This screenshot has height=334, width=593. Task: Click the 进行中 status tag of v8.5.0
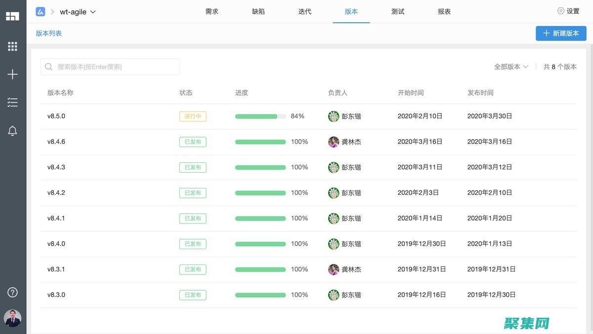(x=193, y=116)
